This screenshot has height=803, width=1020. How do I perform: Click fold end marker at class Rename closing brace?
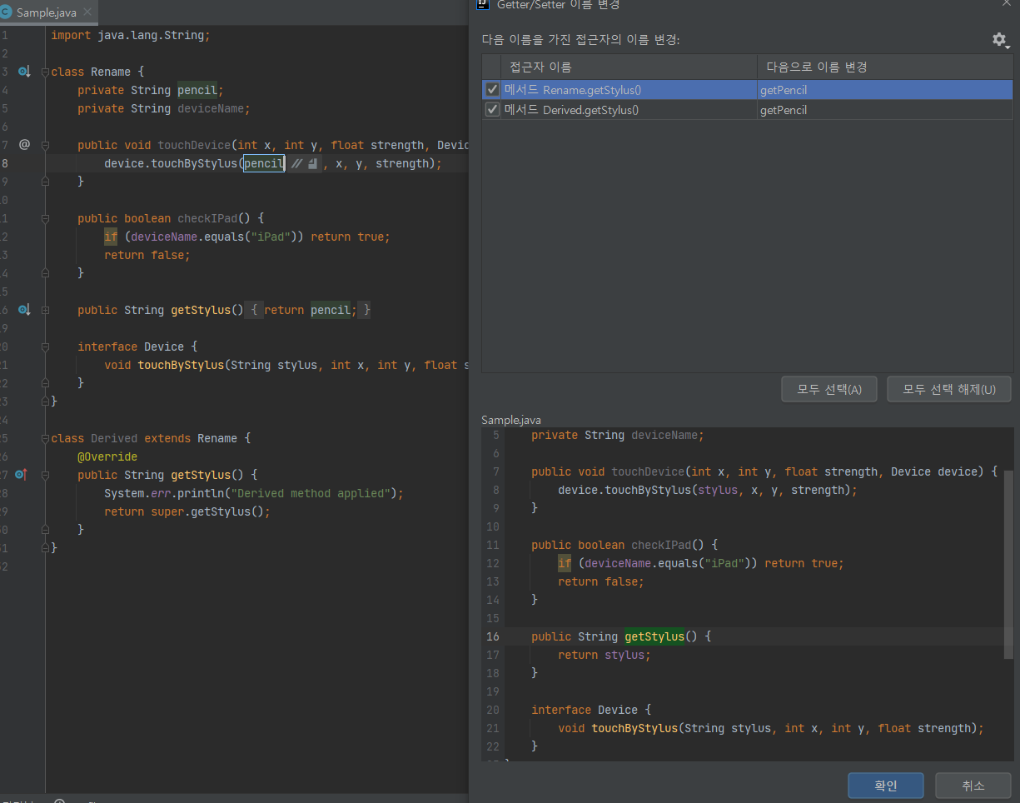tap(46, 401)
